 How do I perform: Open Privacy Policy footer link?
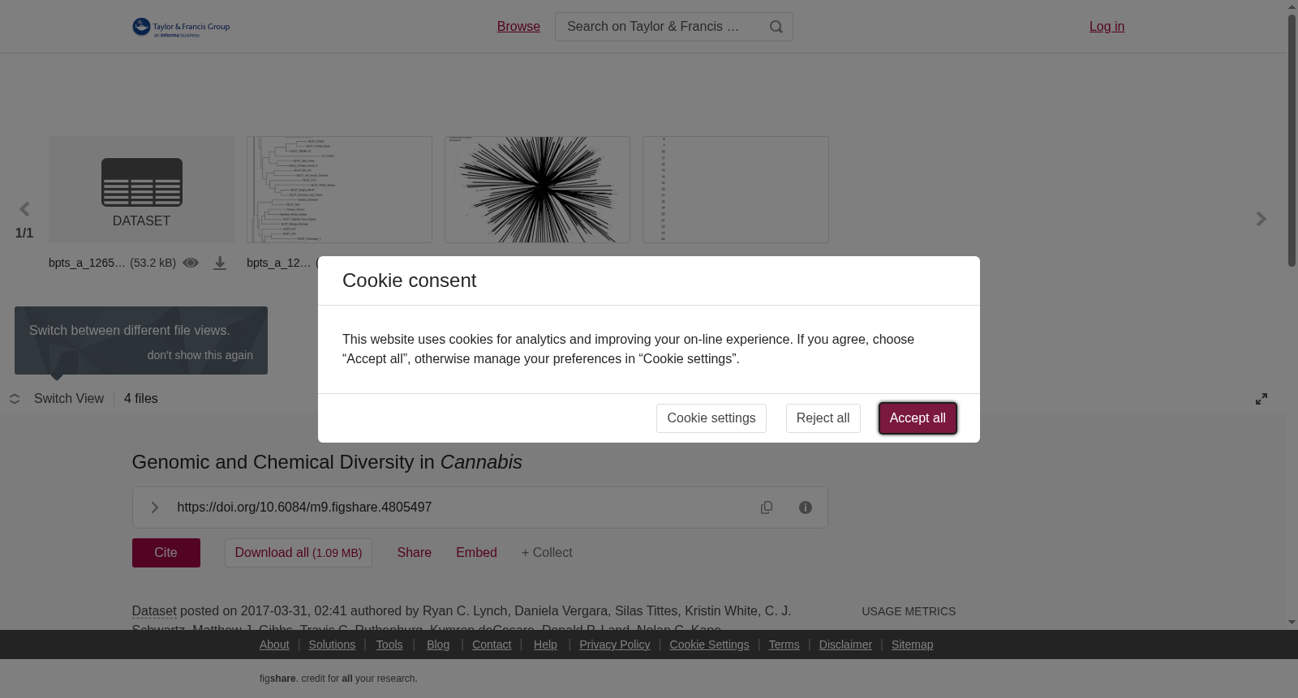tap(615, 644)
